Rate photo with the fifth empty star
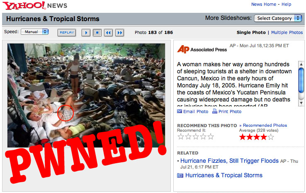The height and width of the screenshot is (193, 306). pos(211,136)
